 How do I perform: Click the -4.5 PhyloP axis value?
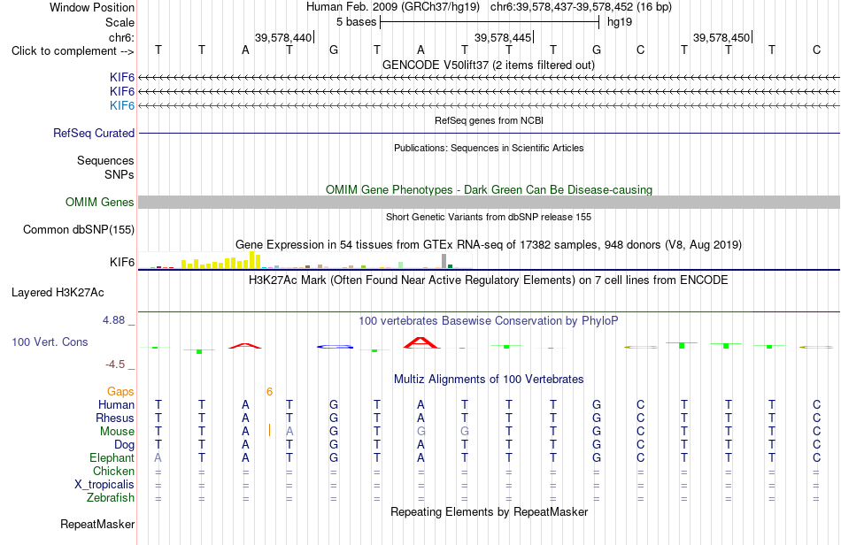point(115,365)
